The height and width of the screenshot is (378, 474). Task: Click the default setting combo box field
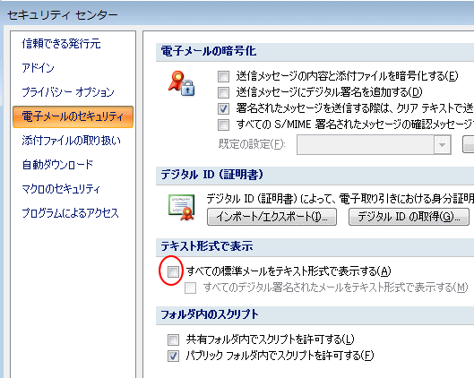[x=374, y=145]
